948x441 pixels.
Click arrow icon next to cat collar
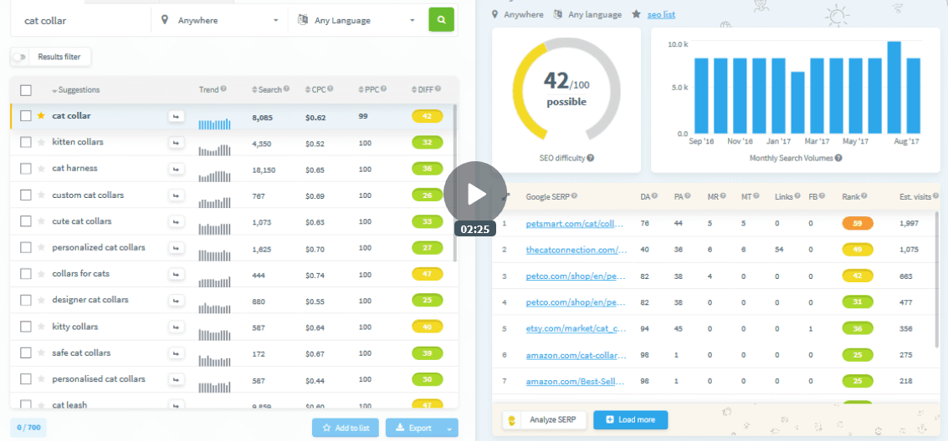pyautogui.click(x=176, y=116)
